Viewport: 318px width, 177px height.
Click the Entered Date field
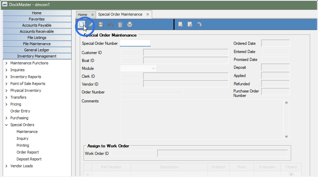tap(275, 52)
